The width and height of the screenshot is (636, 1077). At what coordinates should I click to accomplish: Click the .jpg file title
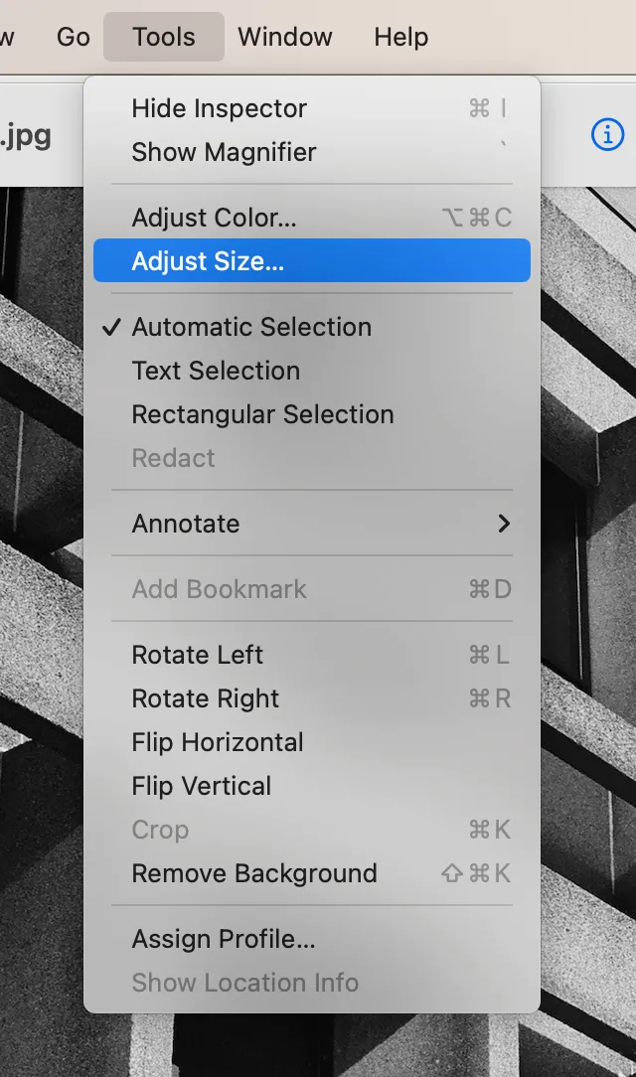pos(26,134)
